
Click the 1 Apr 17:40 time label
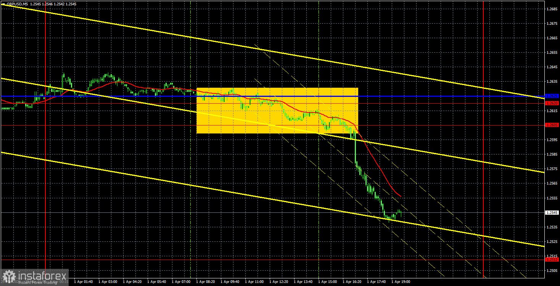[377, 282]
